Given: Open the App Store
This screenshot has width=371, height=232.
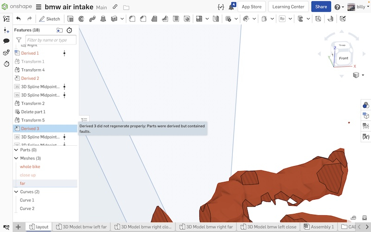Looking at the screenshot, I should [251, 6].
